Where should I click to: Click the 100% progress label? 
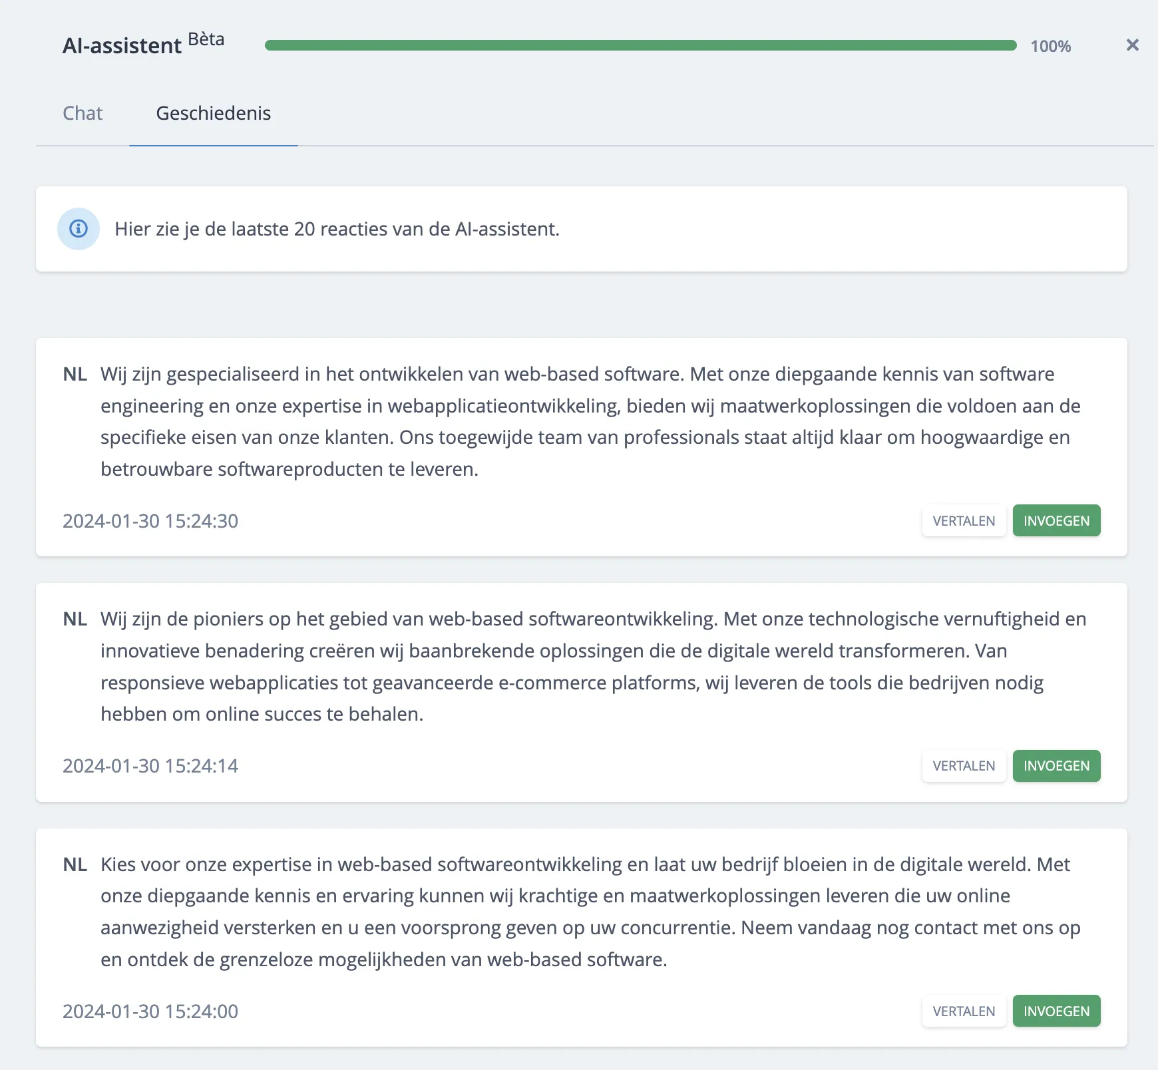pos(1050,47)
